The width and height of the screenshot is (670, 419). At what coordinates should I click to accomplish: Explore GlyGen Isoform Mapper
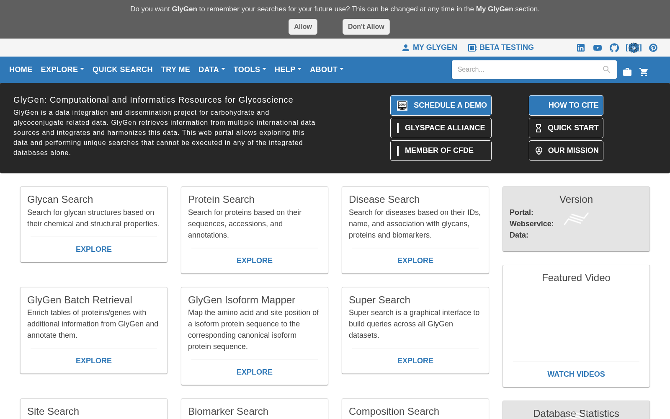255,372
